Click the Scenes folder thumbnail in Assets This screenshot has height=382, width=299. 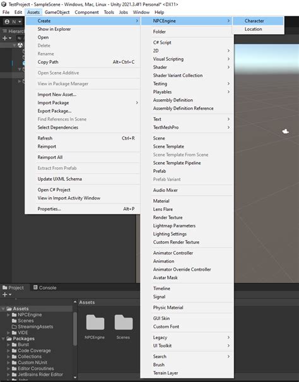124,322
